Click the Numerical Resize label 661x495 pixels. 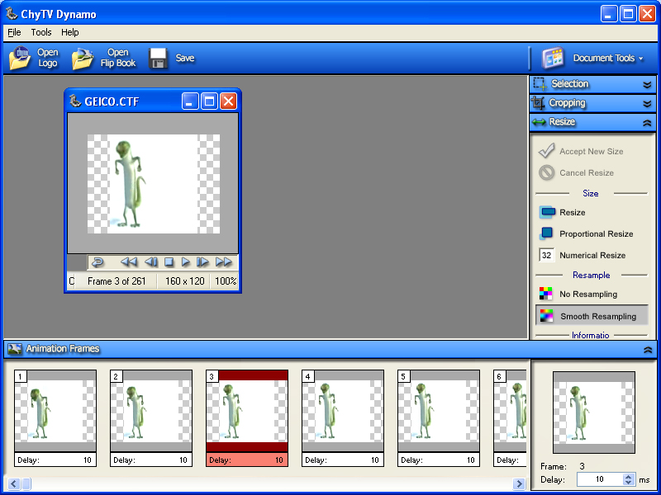(x=592, y=255)
